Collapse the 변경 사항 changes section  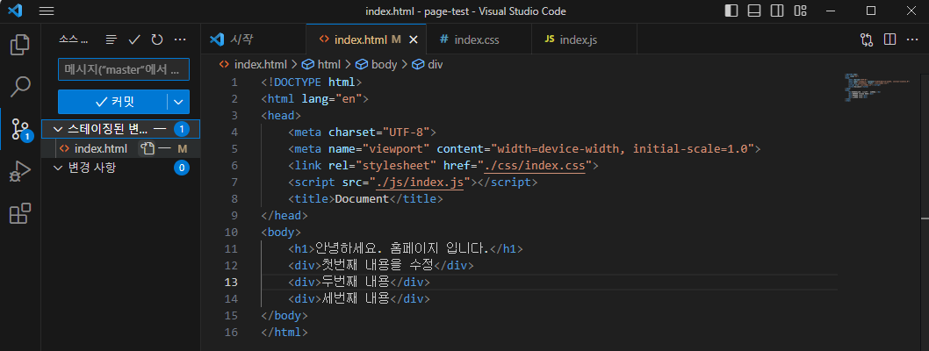[58, 168]
